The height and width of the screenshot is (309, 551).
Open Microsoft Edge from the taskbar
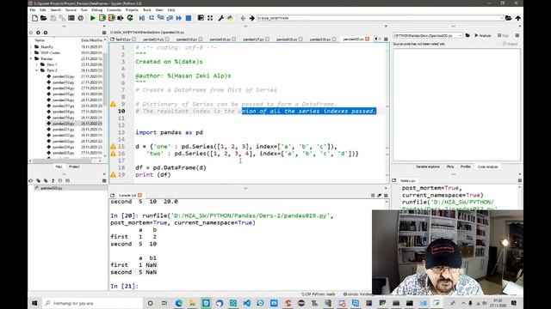(x=178, y=303)
